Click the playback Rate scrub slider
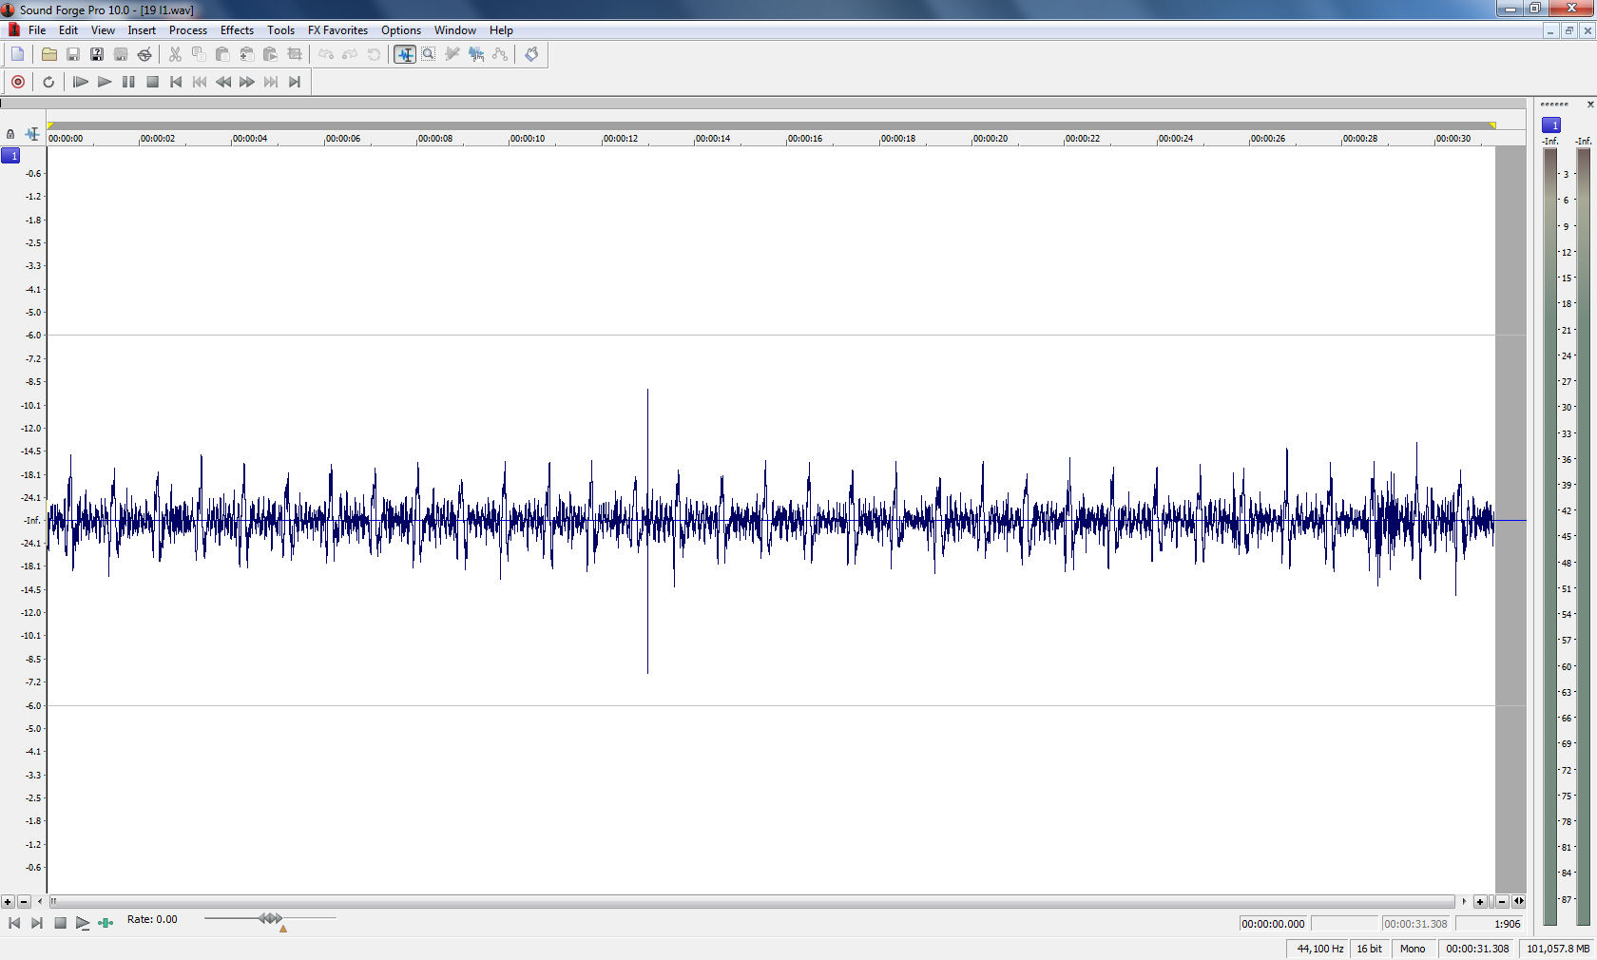This screenshot has width=1597, height=960. pyautogui.click(x=271, y=918)
